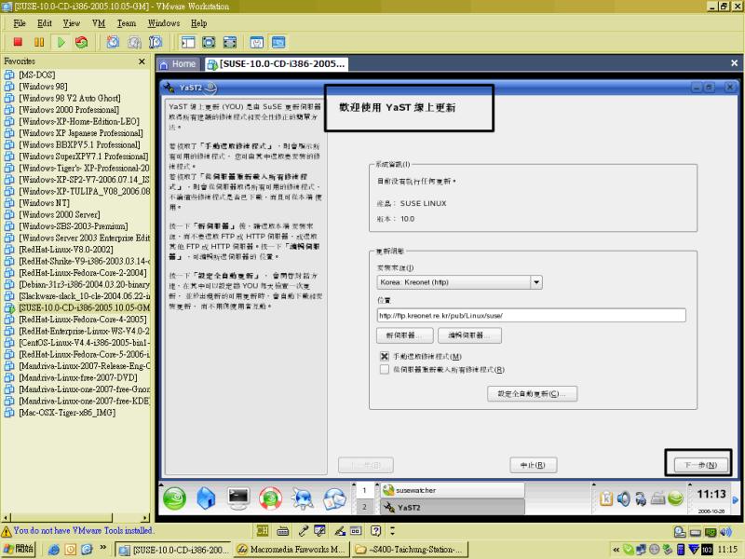Viewport: 745px width, 559px height.
Task: Launch the Konqueror web browser globe icon
Action: pyautogui.click(x=302, y=498)
